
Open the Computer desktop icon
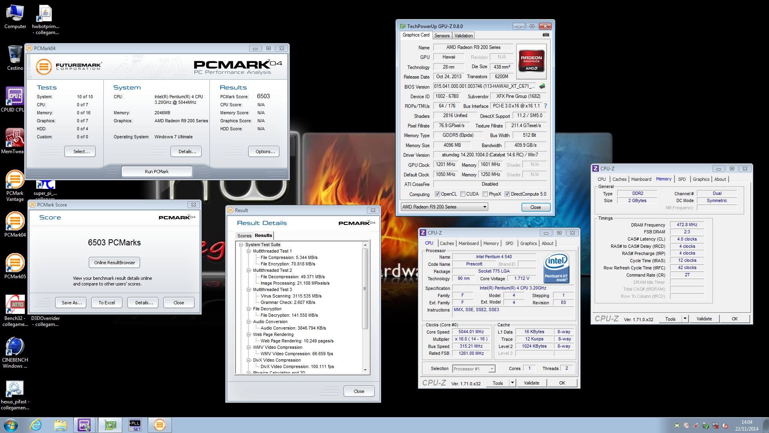click(15, 17)
